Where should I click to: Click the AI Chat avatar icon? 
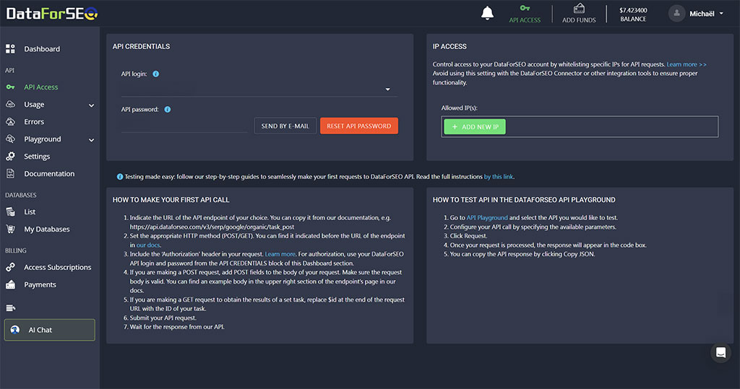click(x=15, y=330)
